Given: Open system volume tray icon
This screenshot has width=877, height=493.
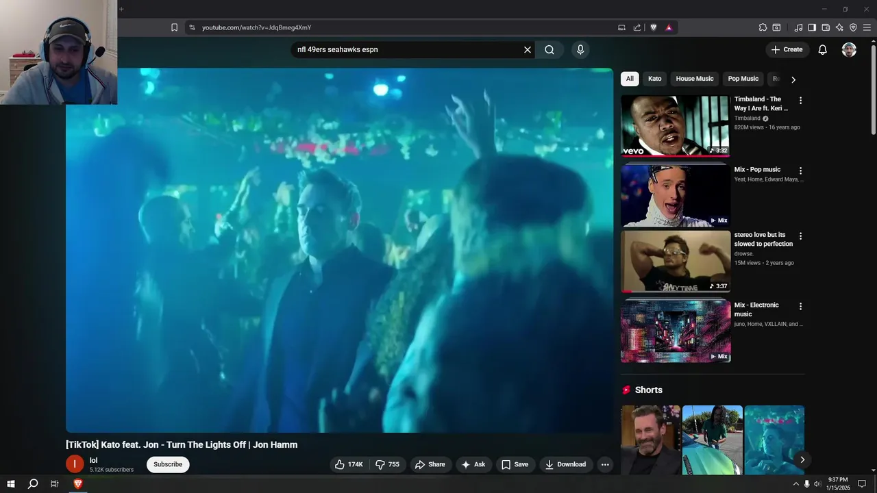Looking at the screenshot, I should click(x=817, y=484).
